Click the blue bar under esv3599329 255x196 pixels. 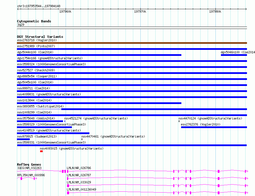click(44, 127)
